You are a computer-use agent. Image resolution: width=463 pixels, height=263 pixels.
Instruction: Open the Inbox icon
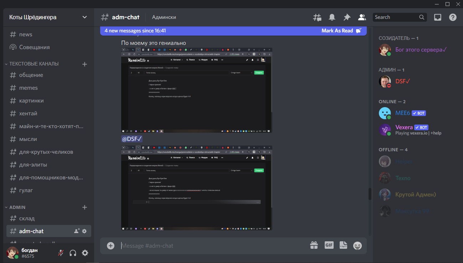coord(438,17)
